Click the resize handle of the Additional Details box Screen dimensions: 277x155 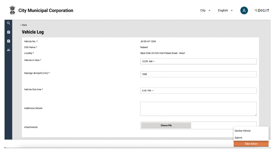(255, 115)
